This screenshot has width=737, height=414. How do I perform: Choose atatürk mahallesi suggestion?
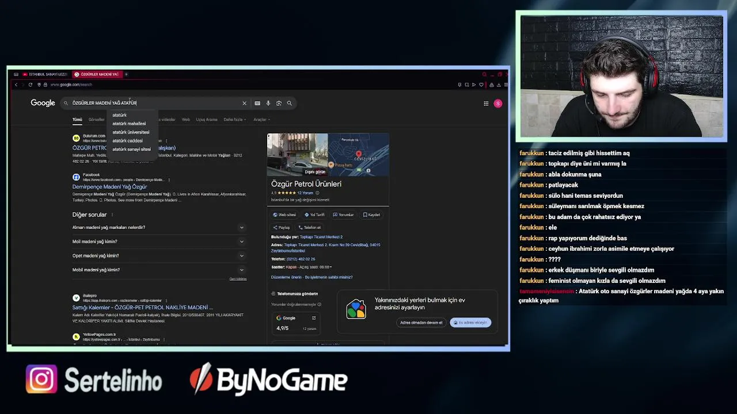coord(129,124)
